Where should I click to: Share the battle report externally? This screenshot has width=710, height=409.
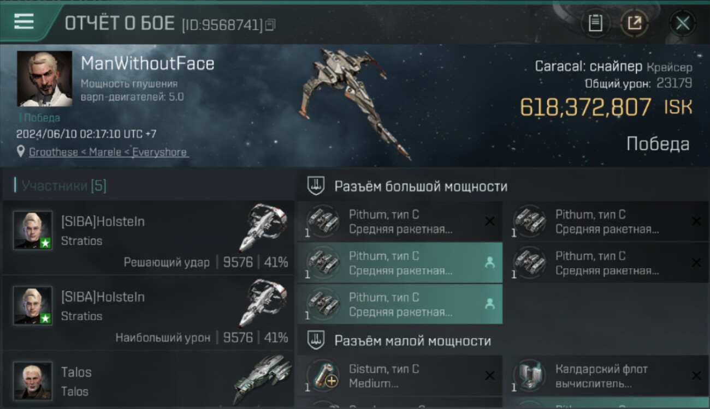pos(635,23)
